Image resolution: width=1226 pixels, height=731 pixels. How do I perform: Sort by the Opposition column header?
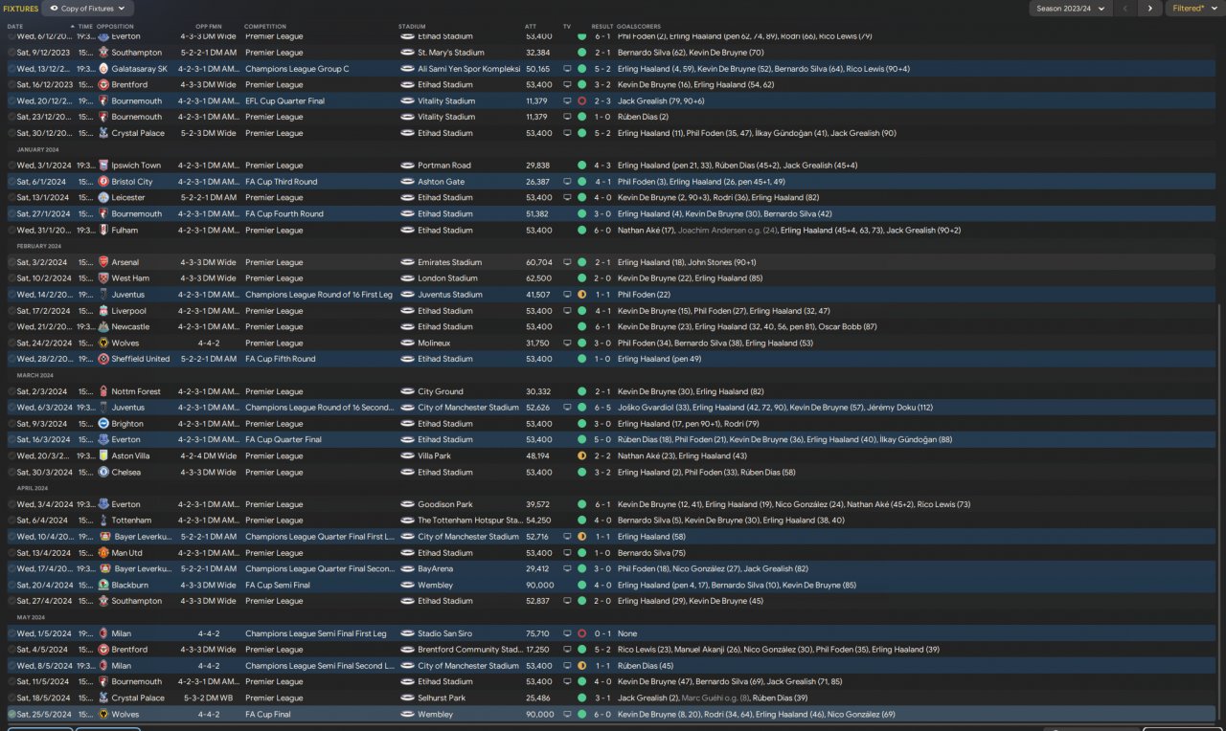[116, 26]
